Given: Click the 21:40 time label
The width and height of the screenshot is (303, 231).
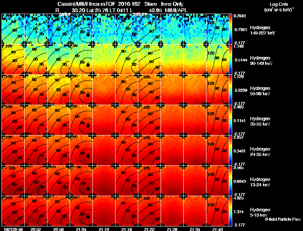Looking at the screenshot, I should point(217,229).
